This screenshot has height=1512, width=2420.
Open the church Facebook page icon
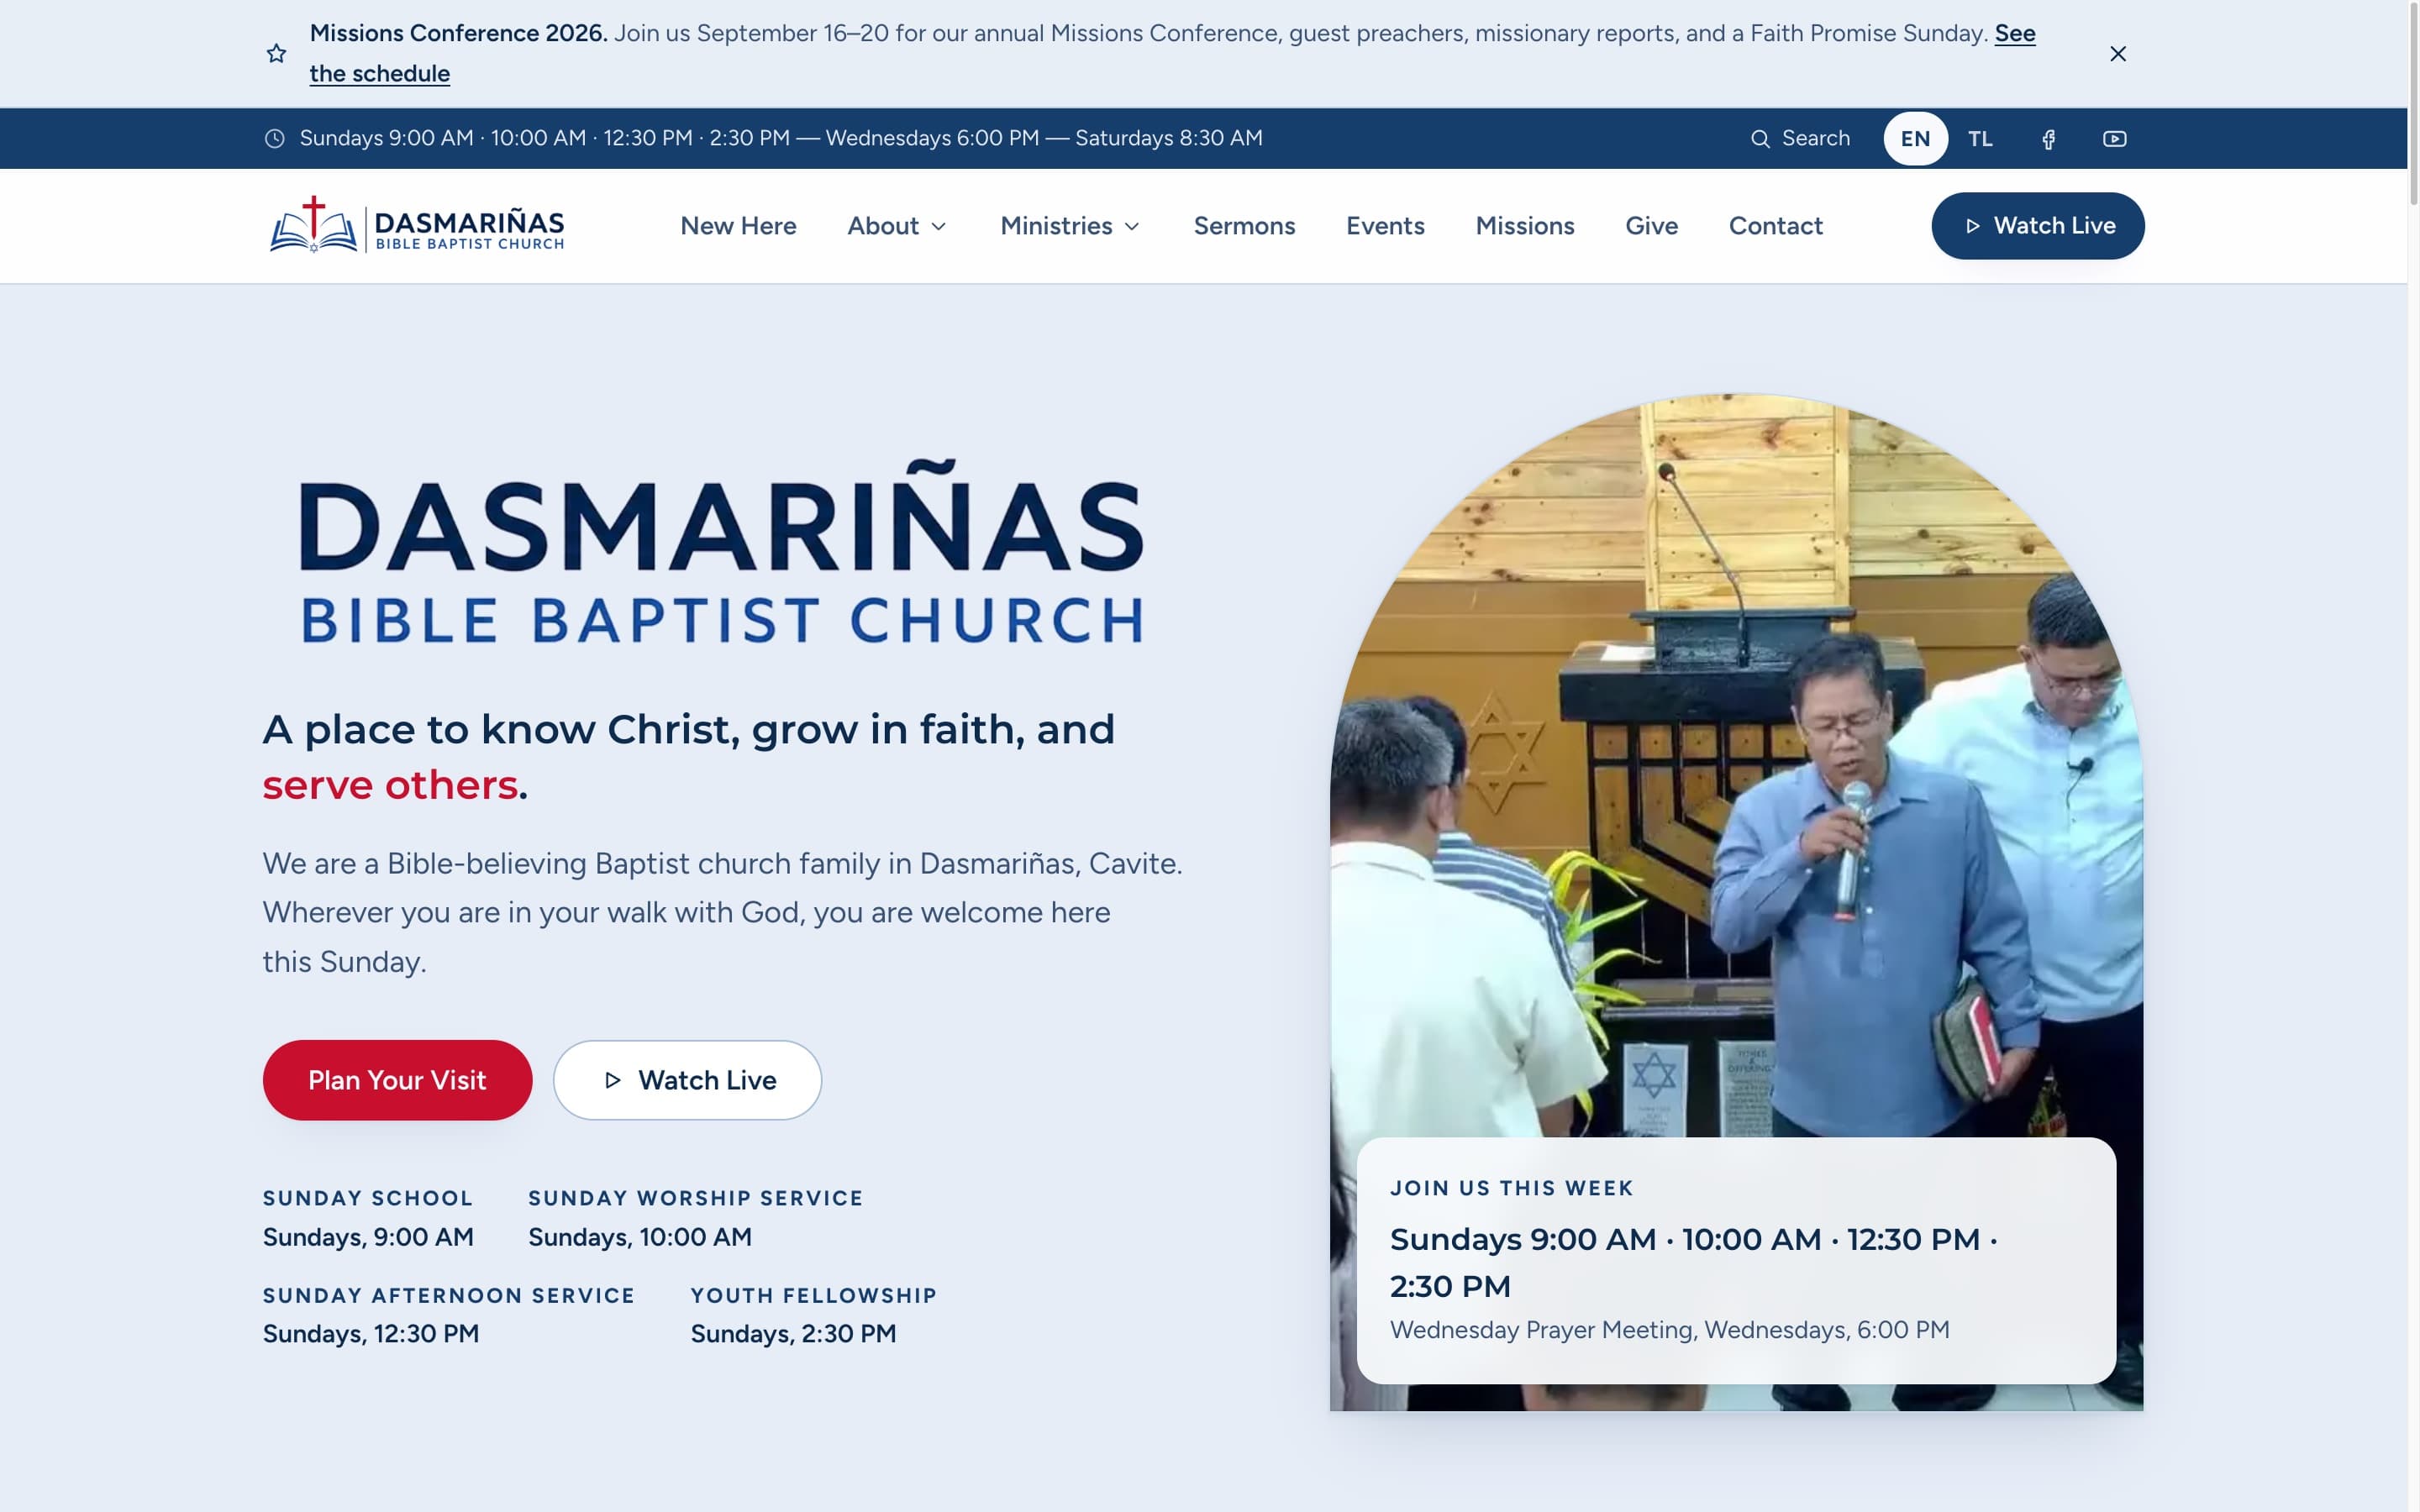(x=2048, y=139)
